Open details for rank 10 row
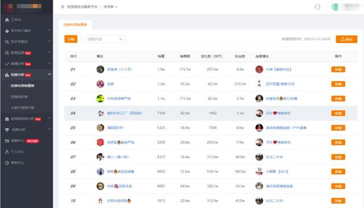 (338, 201)
